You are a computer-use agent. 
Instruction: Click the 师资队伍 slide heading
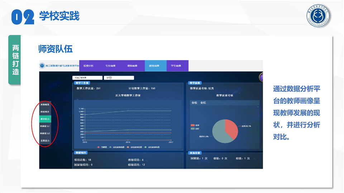pyautogui.click(x=55, y=49)
